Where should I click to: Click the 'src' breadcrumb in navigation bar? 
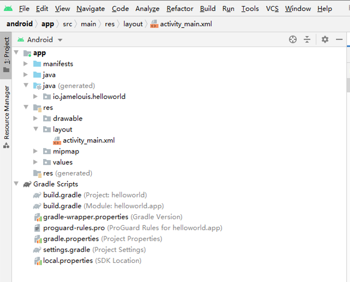click(x=66, y=24)
